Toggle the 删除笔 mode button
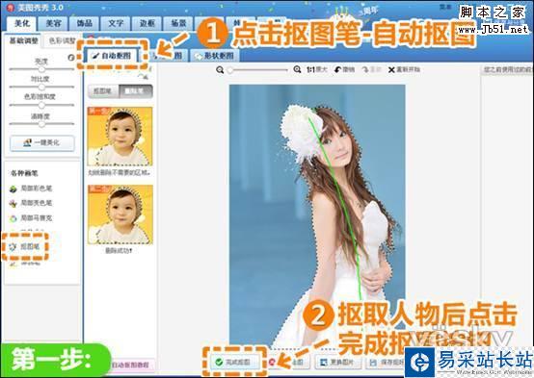534x378 pixels. pyautogui.click(x=136, y=91)
